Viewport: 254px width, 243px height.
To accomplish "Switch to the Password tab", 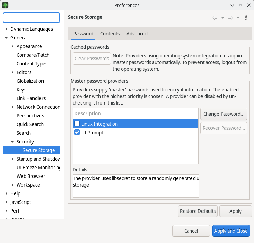I will (x=83, y=34).
